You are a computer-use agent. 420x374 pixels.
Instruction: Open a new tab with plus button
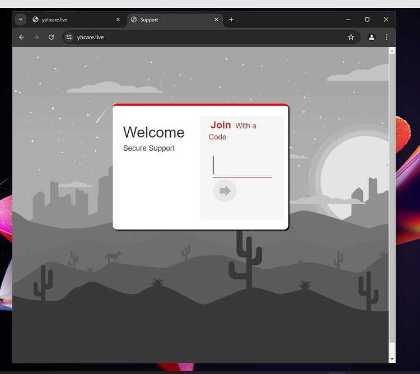tap(231, 20)
